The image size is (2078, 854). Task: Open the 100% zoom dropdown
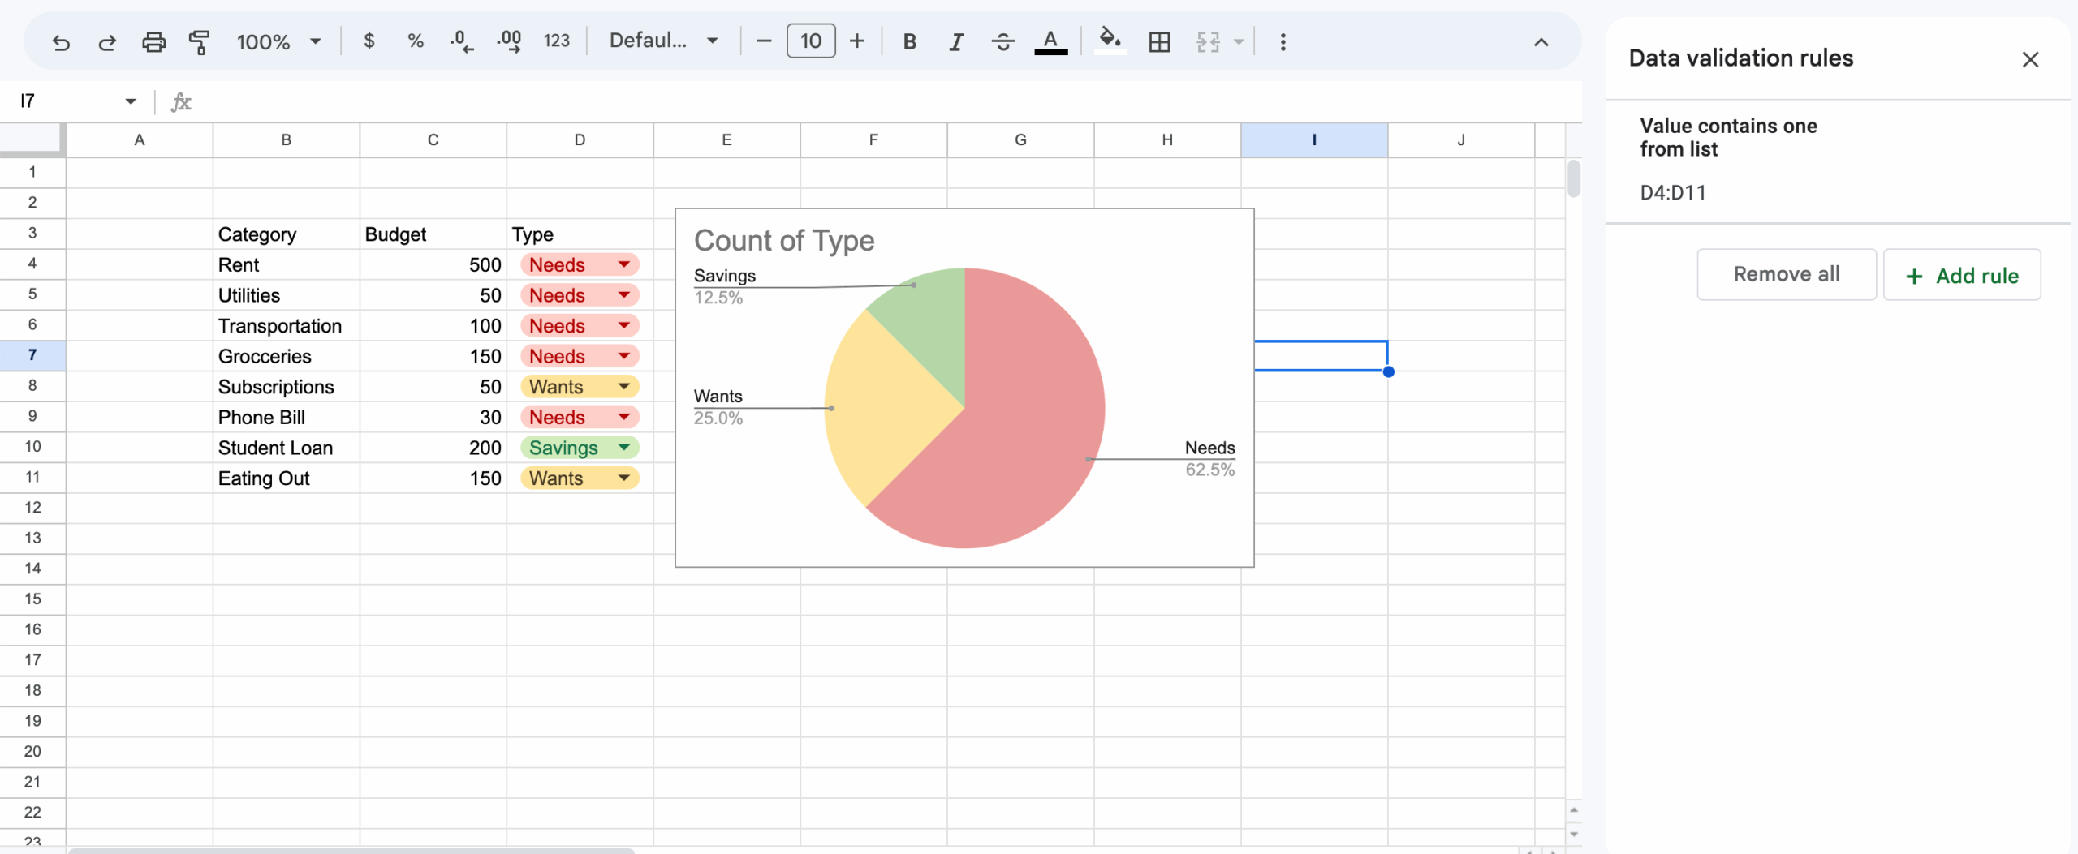click(x=278, y=41)
